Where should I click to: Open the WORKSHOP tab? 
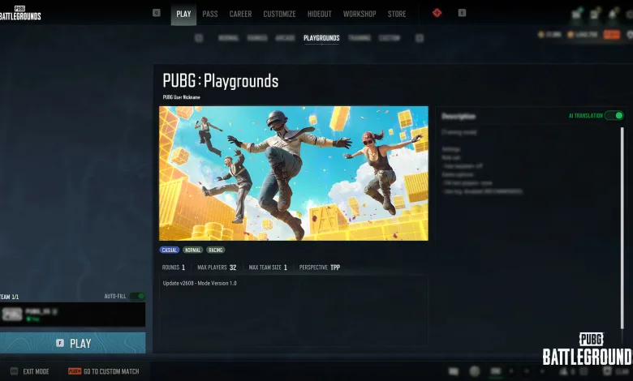360,14
